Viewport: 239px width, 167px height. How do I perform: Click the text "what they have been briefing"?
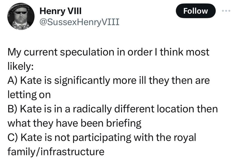tap(74, 123)
